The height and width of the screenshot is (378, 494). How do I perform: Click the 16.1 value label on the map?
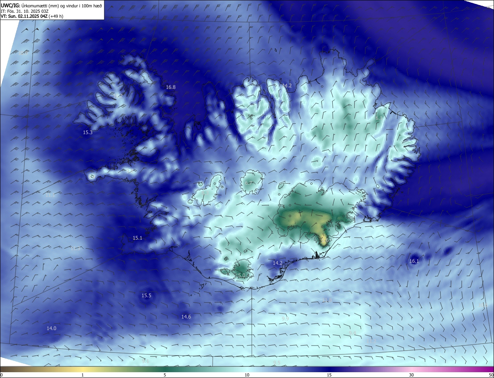[x=414, y=261]
